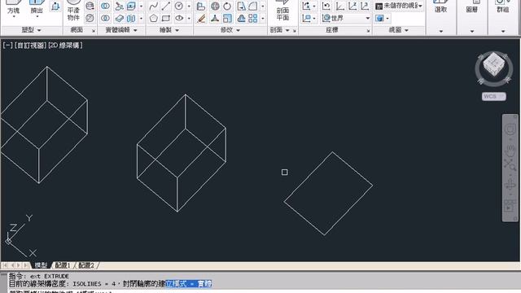Select the mesh cylinder icon in 網面 panel
Screen dimensions: 521x293
(x=90, y=6)
